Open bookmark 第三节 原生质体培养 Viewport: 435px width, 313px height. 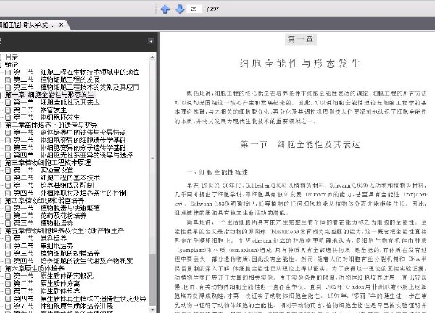[x=47, y=291]
